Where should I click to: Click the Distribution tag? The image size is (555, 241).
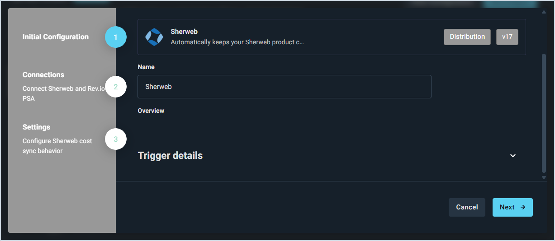pyautogui.click(x=467, y=37)
